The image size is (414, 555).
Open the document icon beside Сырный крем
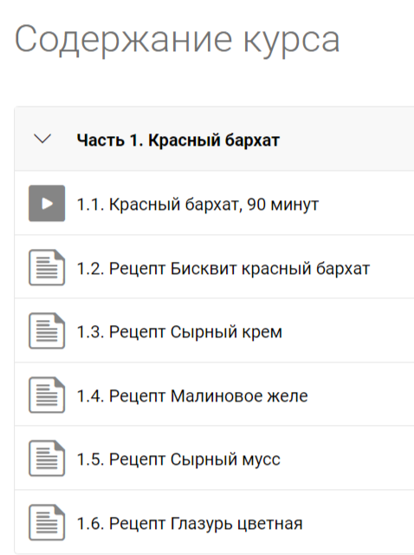pos(47,331)
